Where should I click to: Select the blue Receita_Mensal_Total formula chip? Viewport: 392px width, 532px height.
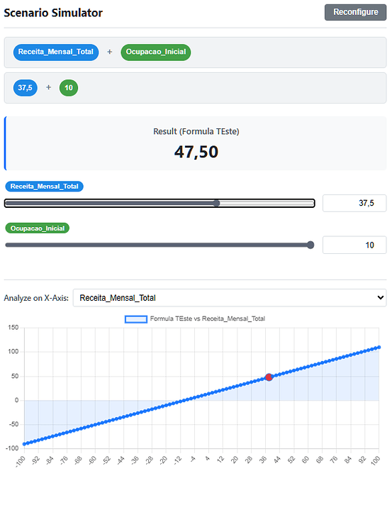click(56, 52)
